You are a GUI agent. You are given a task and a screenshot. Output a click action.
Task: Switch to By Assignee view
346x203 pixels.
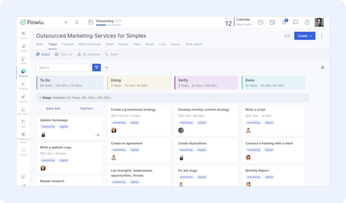pos(88,54)
